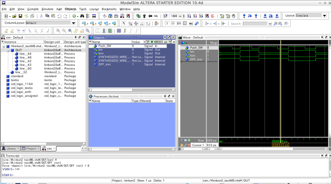Click the Open file folder icon
Screen dimensions: 331x184
pos(14,16)
